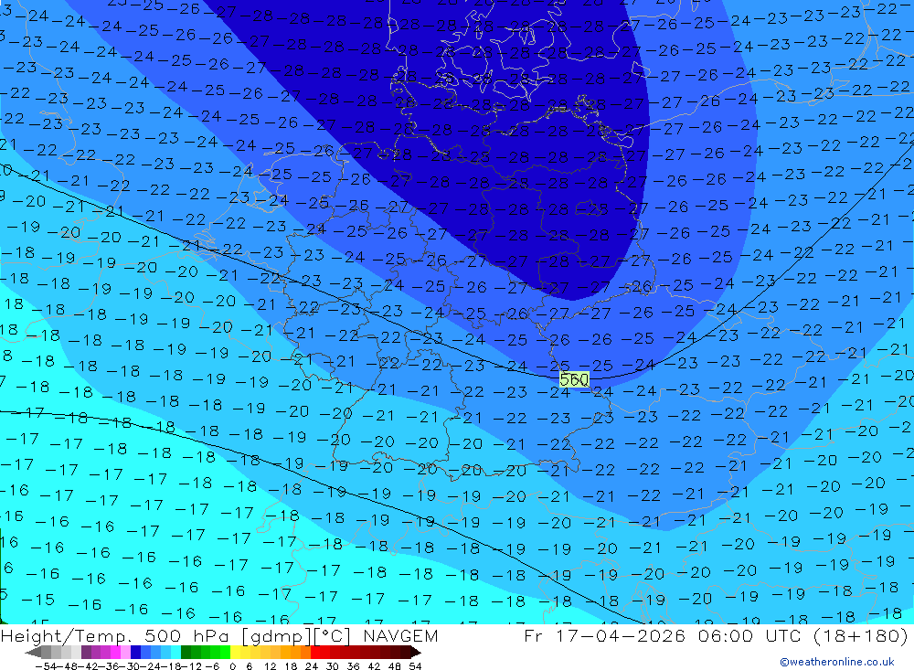This screenshot has width=914, height=670.
Task: Click the legend label '54'
Action: pos(415,666)
